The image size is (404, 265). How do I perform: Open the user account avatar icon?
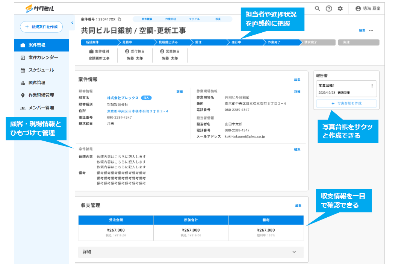[x=358, y=9]
